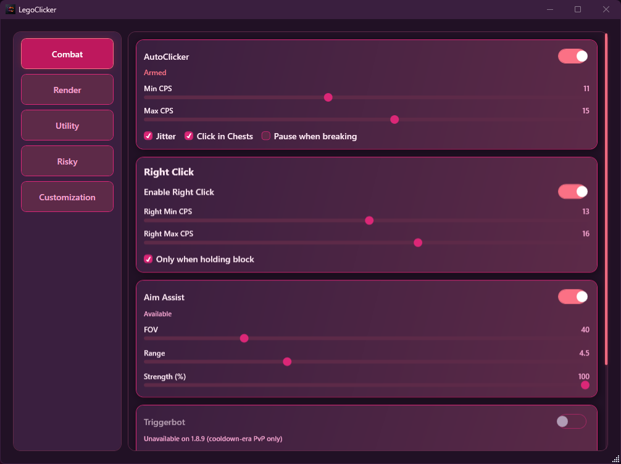
Task: Uncheck Only when holding block
Action: 148,259
